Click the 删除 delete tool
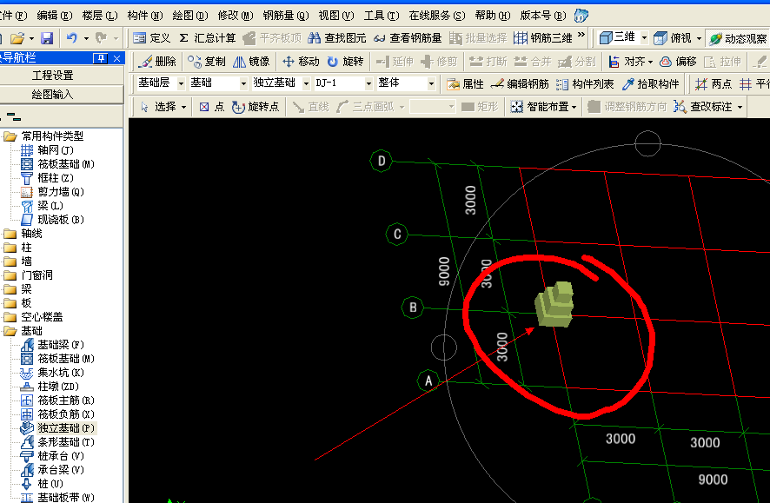This screenshot has width=770, height=503. (x=157, y=62)
